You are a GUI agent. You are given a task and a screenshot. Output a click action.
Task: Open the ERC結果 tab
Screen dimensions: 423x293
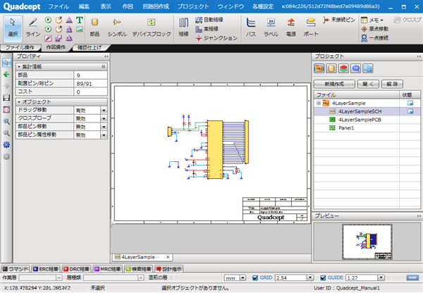click(46, 269)
